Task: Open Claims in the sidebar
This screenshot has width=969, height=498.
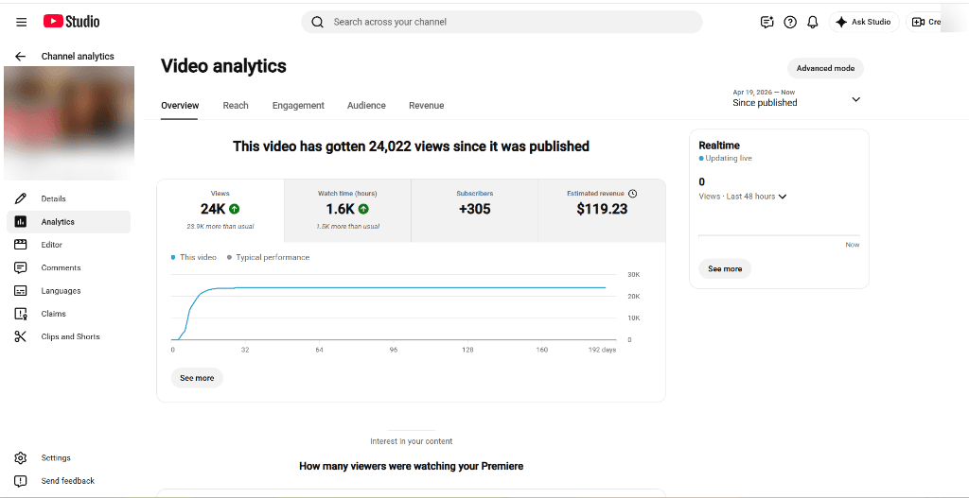Action: click(x=54, y=314)
